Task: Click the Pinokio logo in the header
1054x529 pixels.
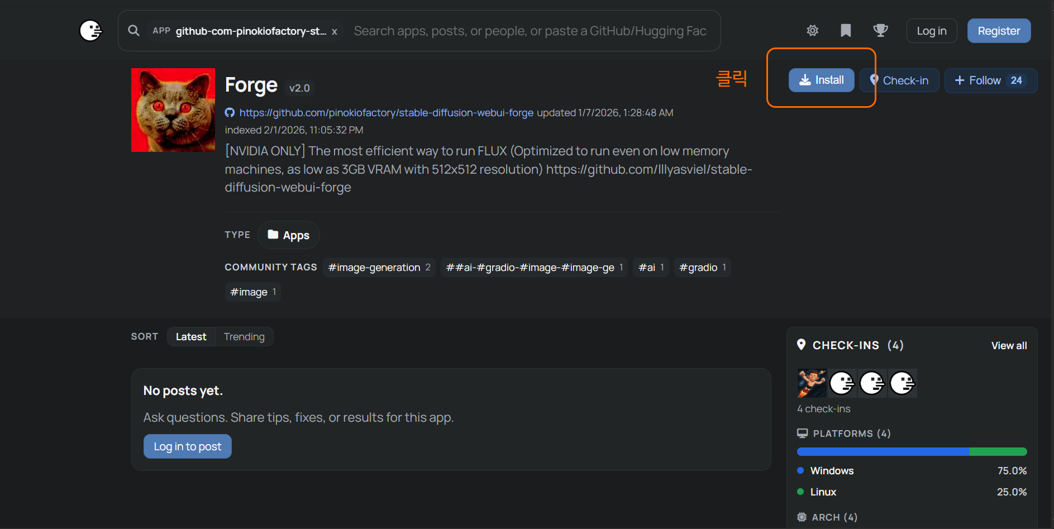Action: [90, 31]
